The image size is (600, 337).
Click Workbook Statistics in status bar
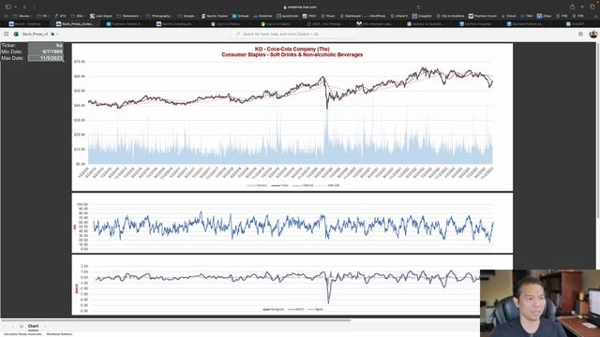(x=59, y=334)
